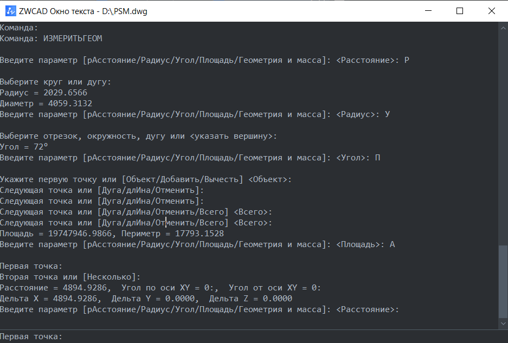Click the "Вторая точка или [Несколько]:" line
The image size is (508, 343).
pyautogui.click(x=70, y=277)
